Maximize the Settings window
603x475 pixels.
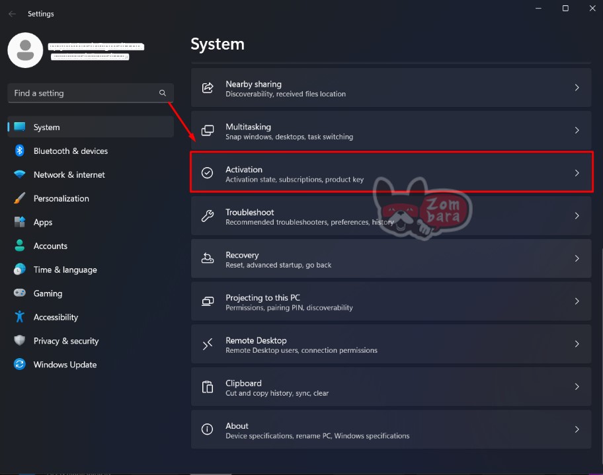click(565, 8)
